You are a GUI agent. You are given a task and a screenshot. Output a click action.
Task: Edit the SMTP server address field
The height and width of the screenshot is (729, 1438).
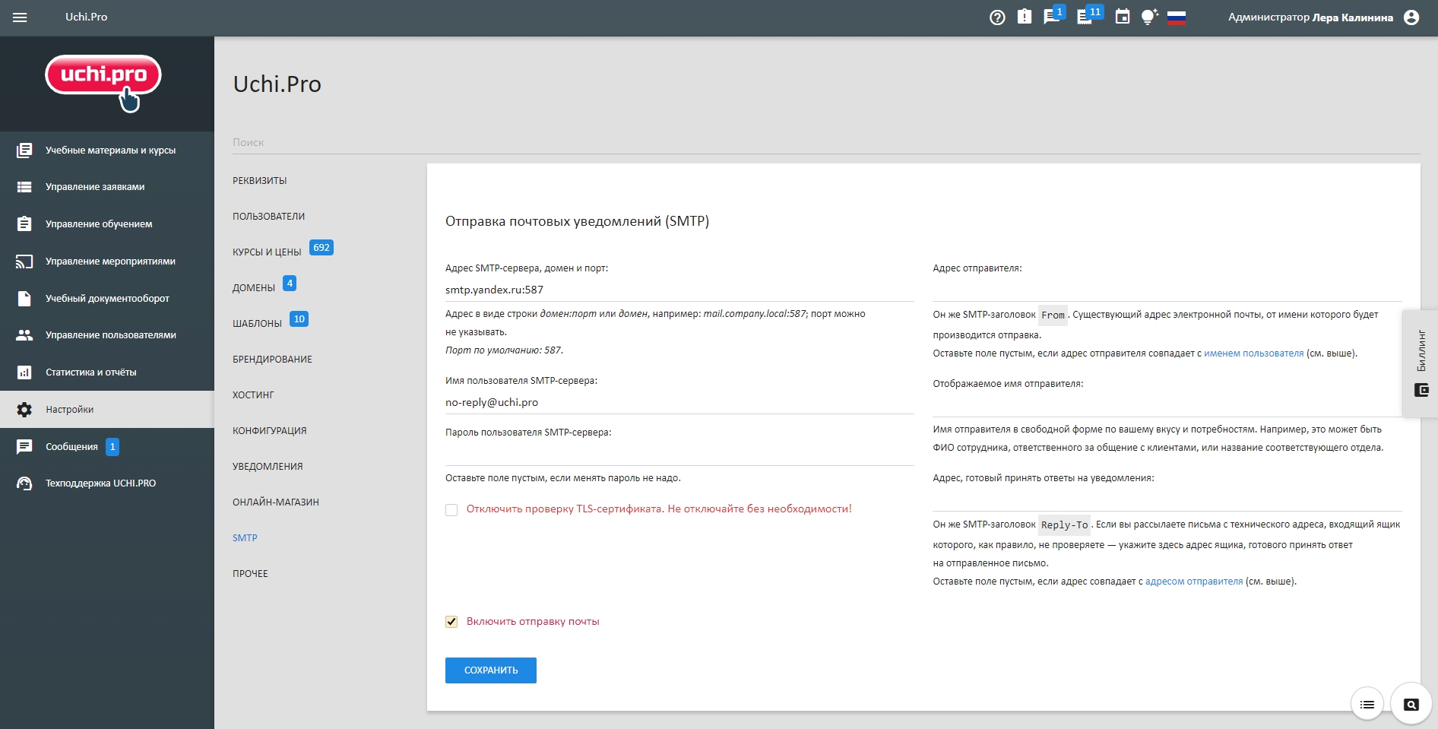pyautogui.click(x=679, y=290)
